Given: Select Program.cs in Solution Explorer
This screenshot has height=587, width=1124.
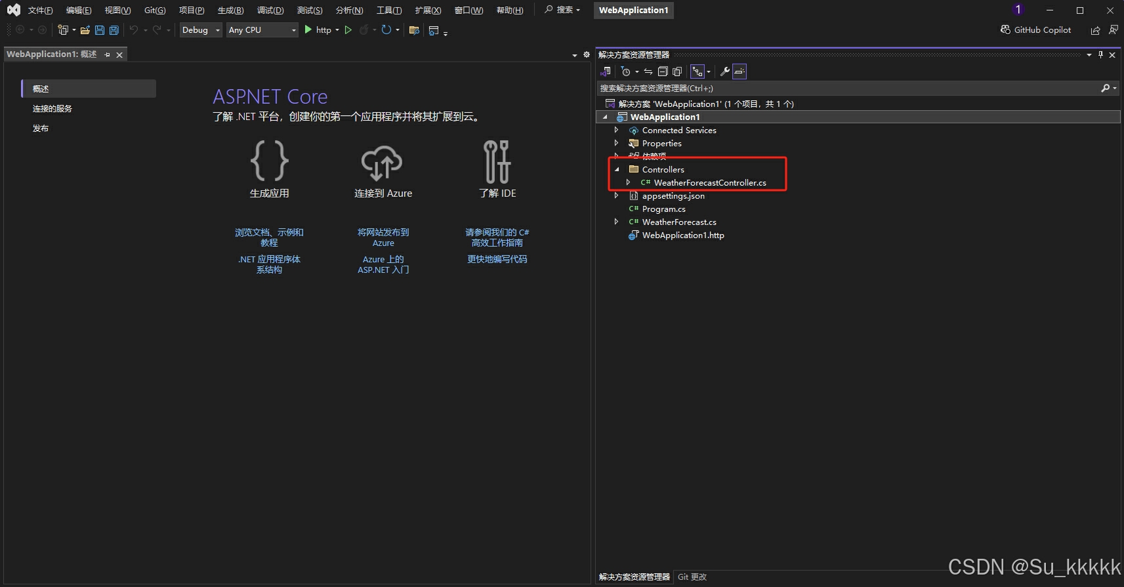Looking at the screenshot, I should coord(663,209).
